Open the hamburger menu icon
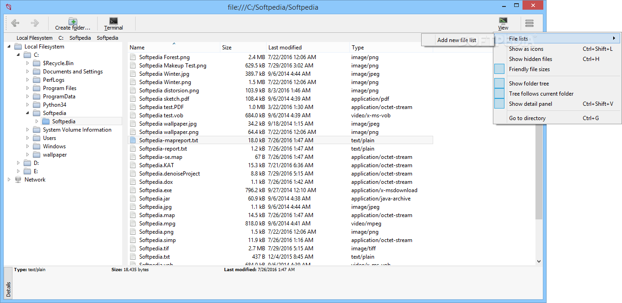This screenshot has width=622, height=303. tap(529, 23)
